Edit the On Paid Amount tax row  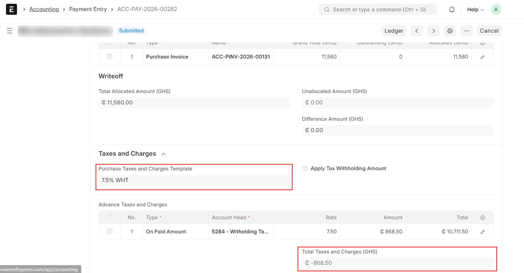482,232
